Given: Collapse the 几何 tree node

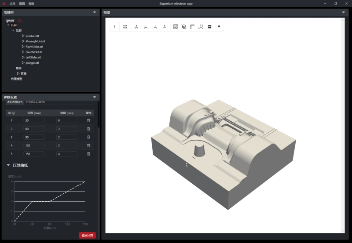Looking at the screenshot, I should [x=8, y=25].
